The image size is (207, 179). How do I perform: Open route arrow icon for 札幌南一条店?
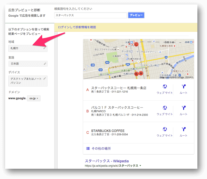(x=184, y=87)
